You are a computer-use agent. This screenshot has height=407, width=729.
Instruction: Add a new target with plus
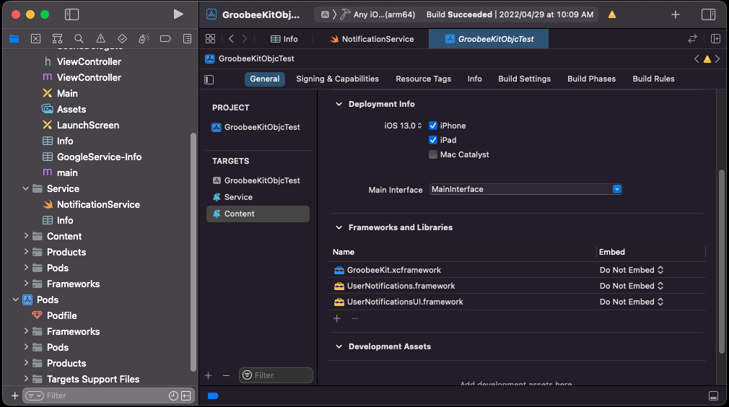click(x=209, y=375)
